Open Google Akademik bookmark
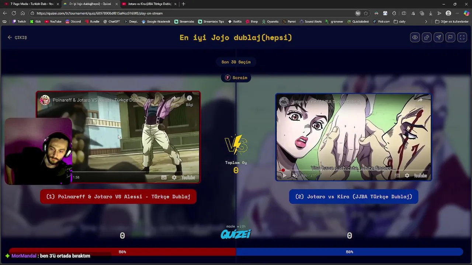The height and width of the screenshot is (265, 472). pyautogui.click(x=156, y=21)
